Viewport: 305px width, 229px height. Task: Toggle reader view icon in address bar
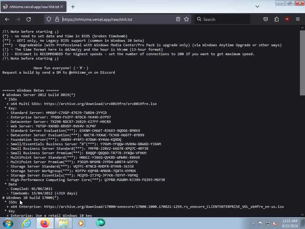(178, 19)
